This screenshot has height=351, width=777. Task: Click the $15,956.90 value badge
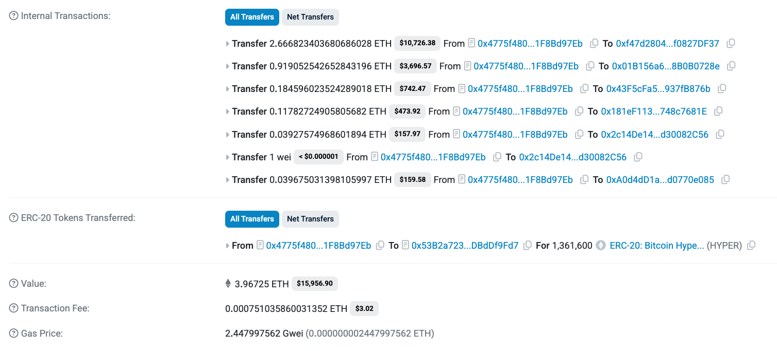click(x=315, y=284)
